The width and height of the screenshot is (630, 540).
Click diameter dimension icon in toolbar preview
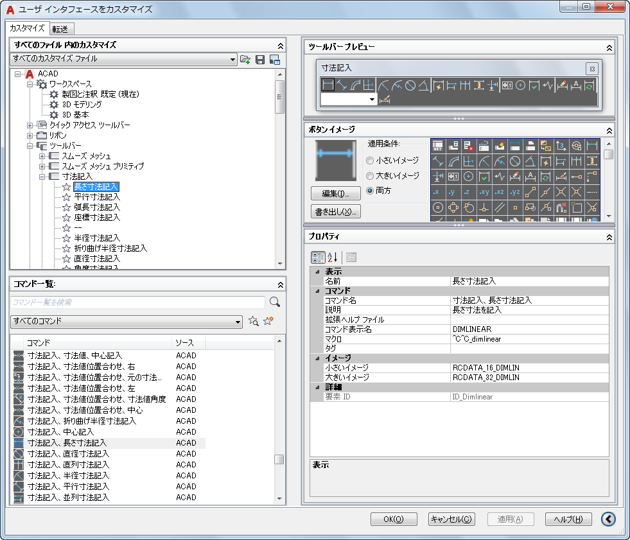pos(410,85)
